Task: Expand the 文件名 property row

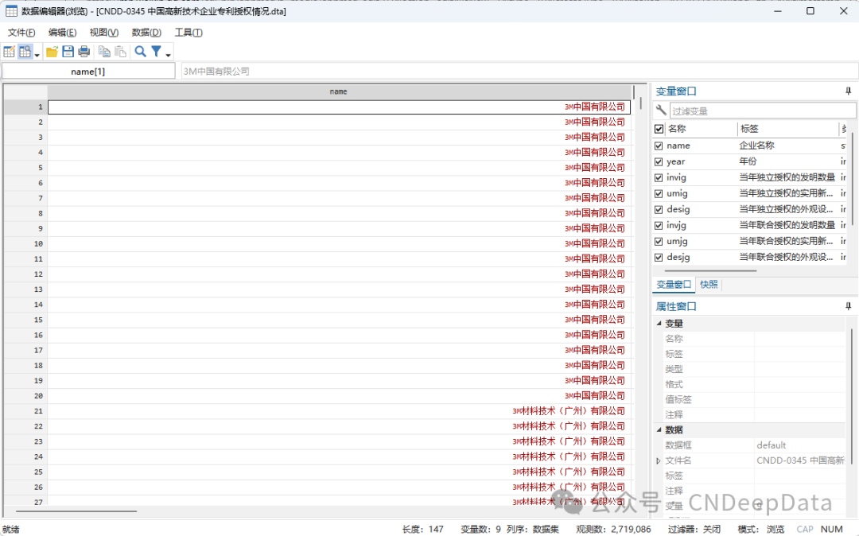Action: tap(659, 461)
